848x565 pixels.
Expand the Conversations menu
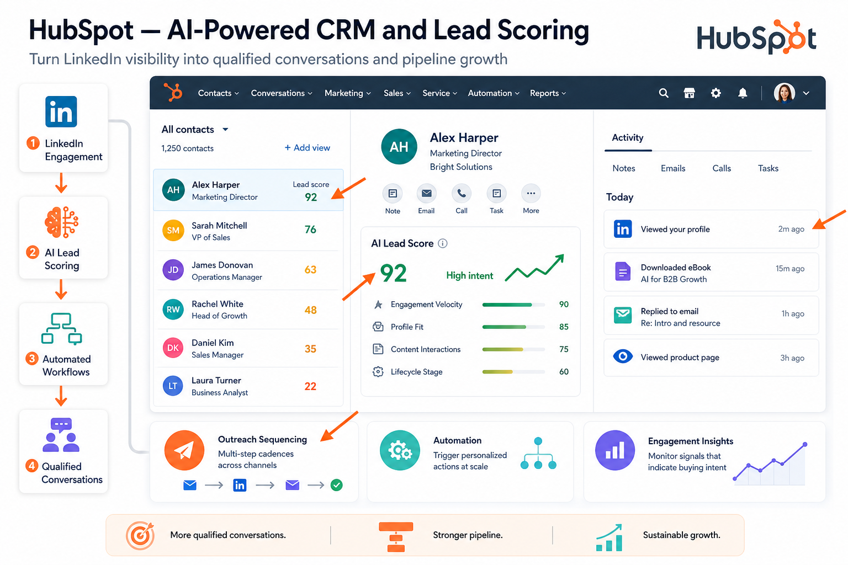tap(282, 93)
